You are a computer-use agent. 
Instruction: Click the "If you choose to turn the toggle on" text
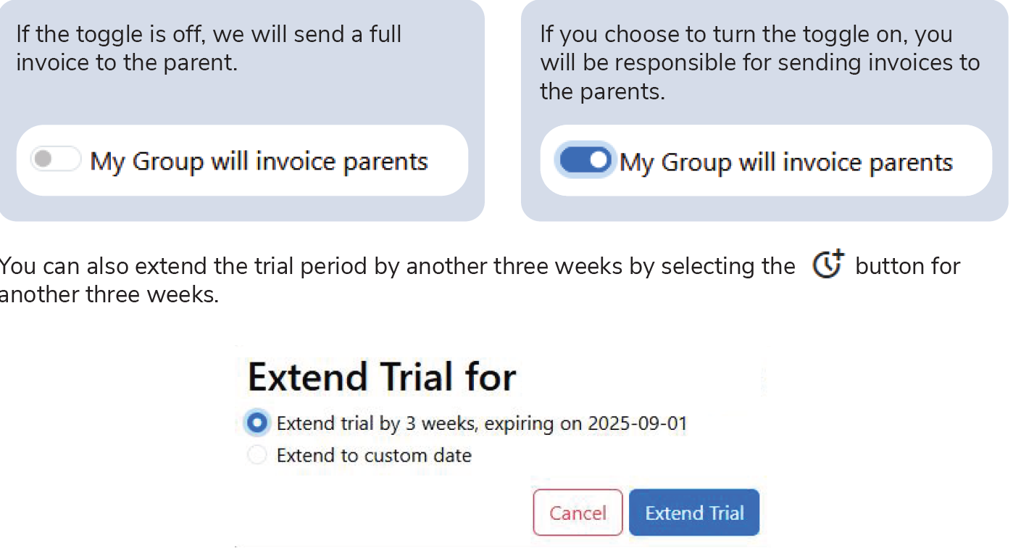coord(746,34)
